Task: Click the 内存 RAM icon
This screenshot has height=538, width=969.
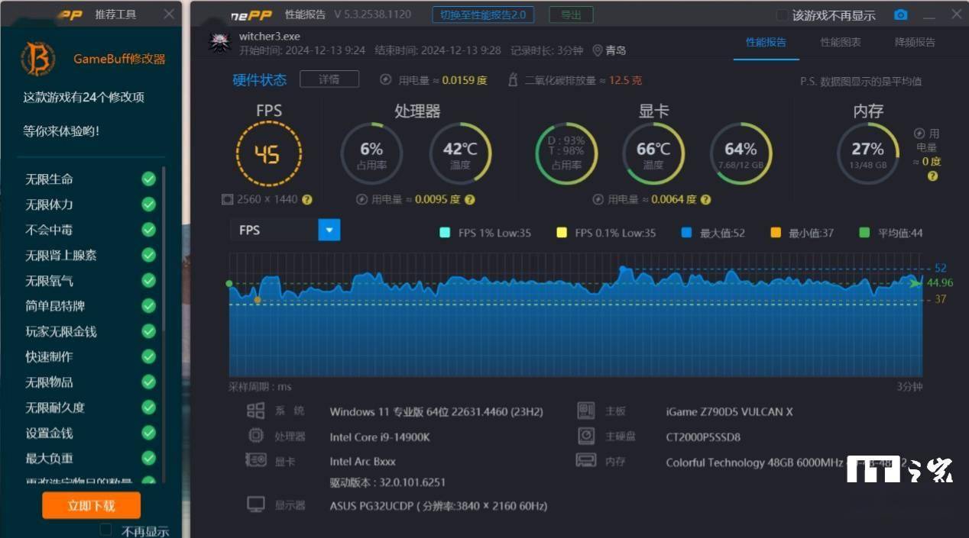Action: [586, 461]
